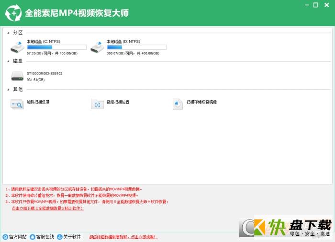Click the ST1000DM003-1SB102 disk name
Viewport: 335px width, 242px height.
tap(45, 74)
